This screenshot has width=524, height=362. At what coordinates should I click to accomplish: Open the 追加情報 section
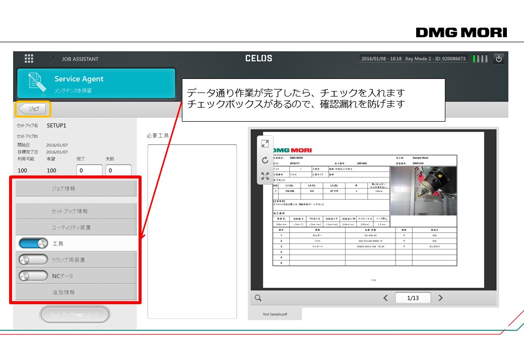[76, 292]
